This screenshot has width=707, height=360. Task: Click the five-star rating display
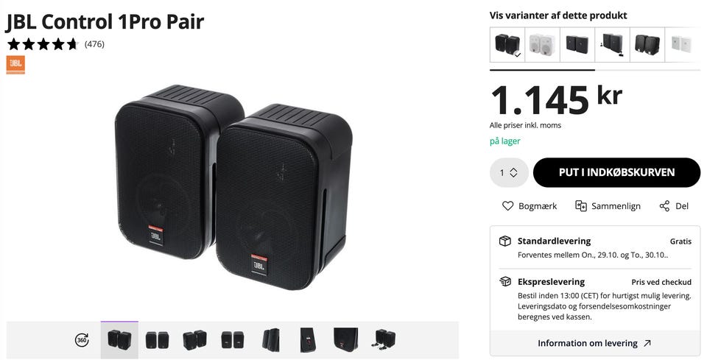coord(43,44)
